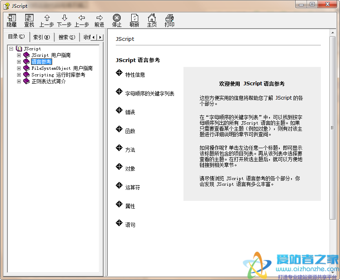Click the diamond icon next to 函数
Image resolution: width=340 pixels, height=280 pixels.
click(x=119, y=129)
